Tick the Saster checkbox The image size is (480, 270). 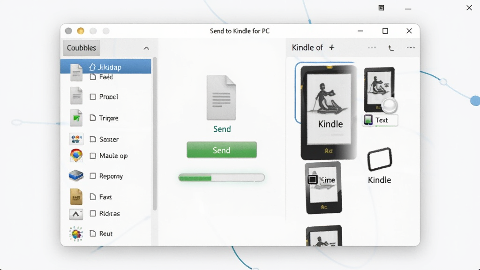(x=93, y=139)
